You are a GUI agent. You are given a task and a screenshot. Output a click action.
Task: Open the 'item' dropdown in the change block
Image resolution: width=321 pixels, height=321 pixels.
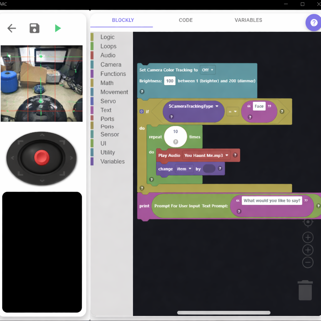[184, 169]
